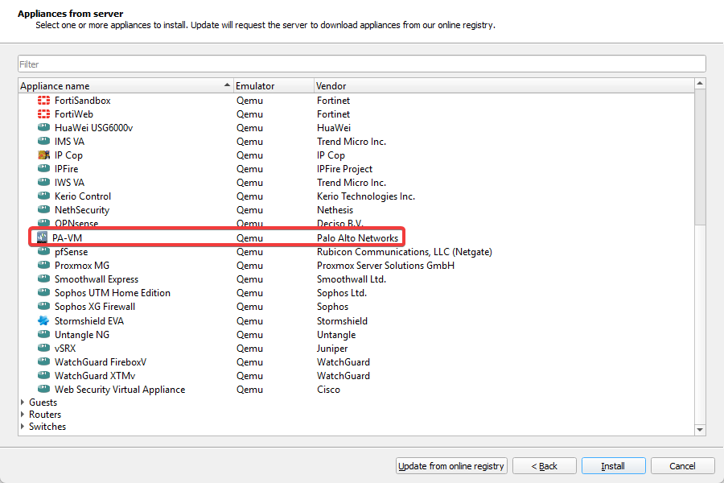This screenshot has width=724, height=483.
Task: Click Update from online registry button
Action: [451, 466]
